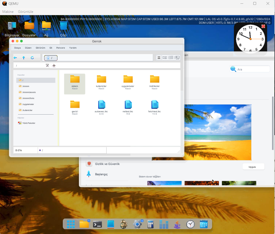Select /sistem/assets in the favorites sidebar
This screenshot has height=234, width=275.
click(36, 92)
